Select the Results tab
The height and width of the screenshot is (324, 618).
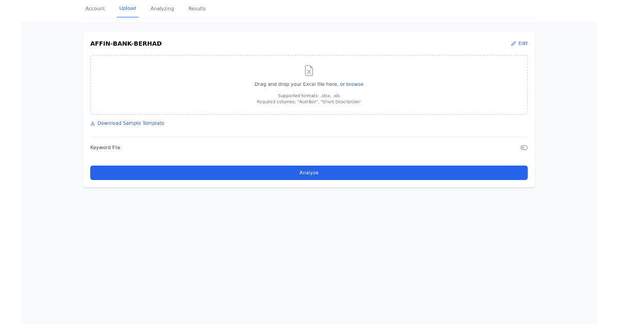point(197,8)
